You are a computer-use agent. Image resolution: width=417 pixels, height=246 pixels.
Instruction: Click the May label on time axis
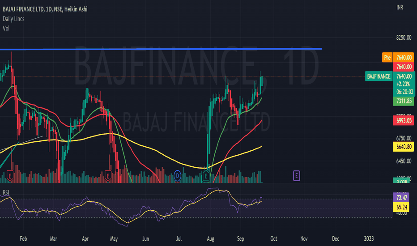coord(114,238)
